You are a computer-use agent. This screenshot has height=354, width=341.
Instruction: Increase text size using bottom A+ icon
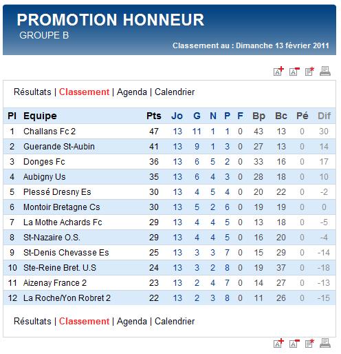point(278,343)
